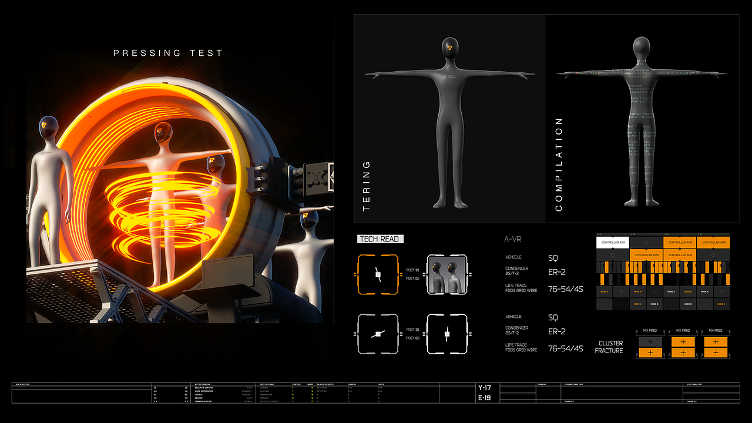Viewport: 752px width, 423px height.
Task: Select the white NODE B cell in the bottom node row, second column group
Action: [654, 304]
